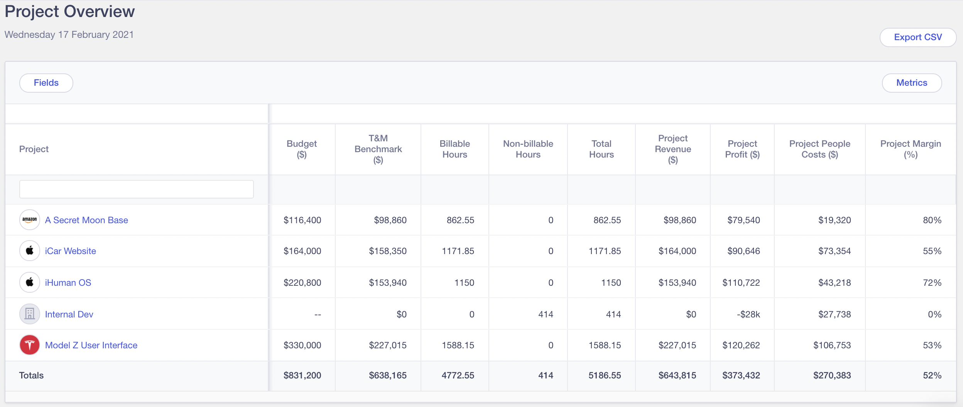Screen dimensions: 963x407
Task: Click the Apple logo beside iHuman OS
Action: coord(30,282)
